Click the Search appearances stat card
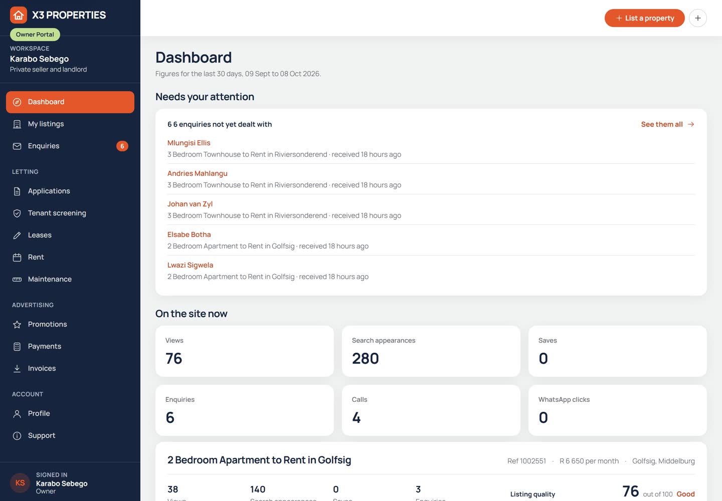This screenshot has height=501, width=722. tap(431, 351)
